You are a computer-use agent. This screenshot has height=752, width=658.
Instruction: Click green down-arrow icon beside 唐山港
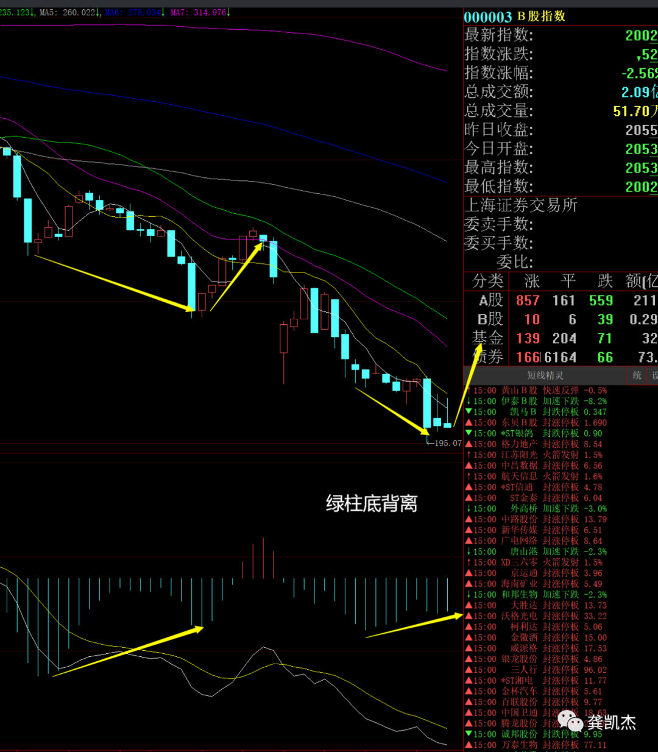[x=469, y=552]
